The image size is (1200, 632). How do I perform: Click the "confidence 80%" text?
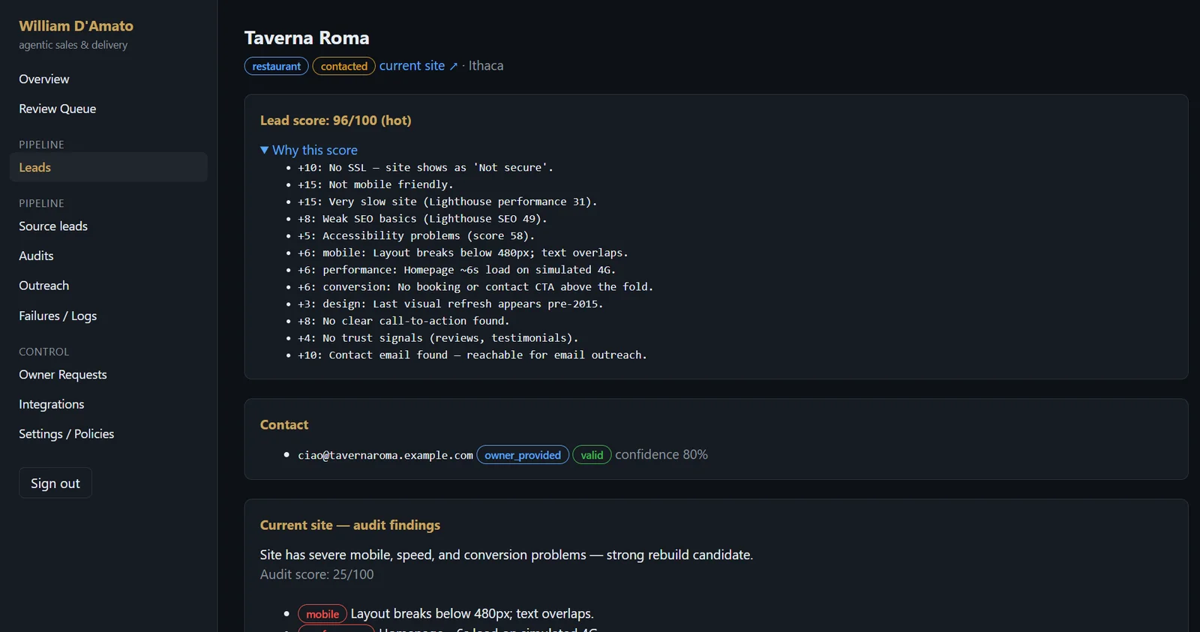click(661, 454)
